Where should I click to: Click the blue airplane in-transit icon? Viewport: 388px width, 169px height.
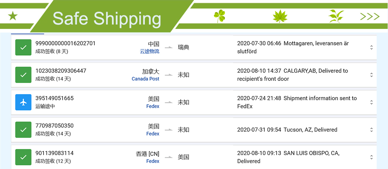[x=23, y=102]
